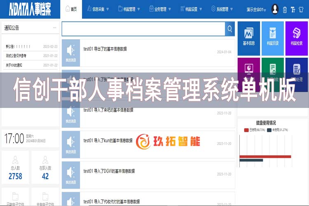Image resolution: width=309 pixels, height=206 pixels.
Task: Click into the search input field
Action: click(143, 29)
